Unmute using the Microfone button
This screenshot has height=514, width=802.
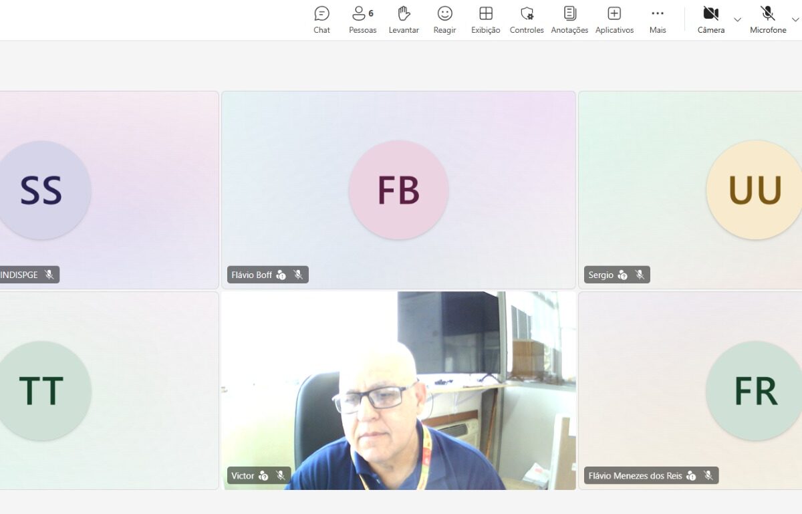point(767,20)
